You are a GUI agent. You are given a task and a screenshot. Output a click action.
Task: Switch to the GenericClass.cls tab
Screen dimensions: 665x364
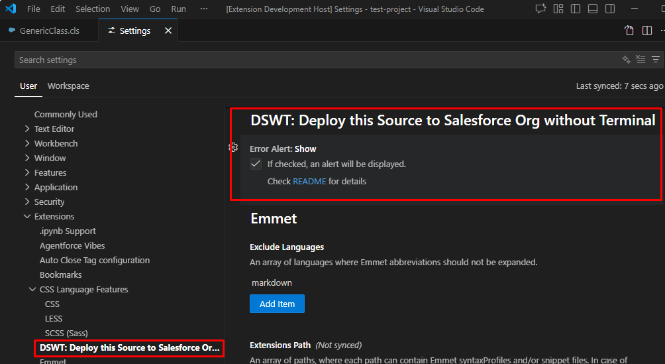[49, 30]
